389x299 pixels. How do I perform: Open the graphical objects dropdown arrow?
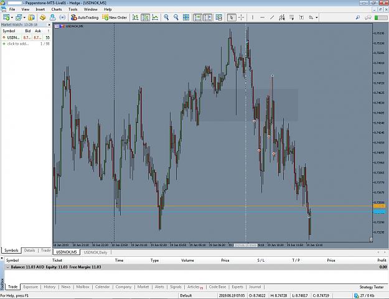tap(317, 17)
